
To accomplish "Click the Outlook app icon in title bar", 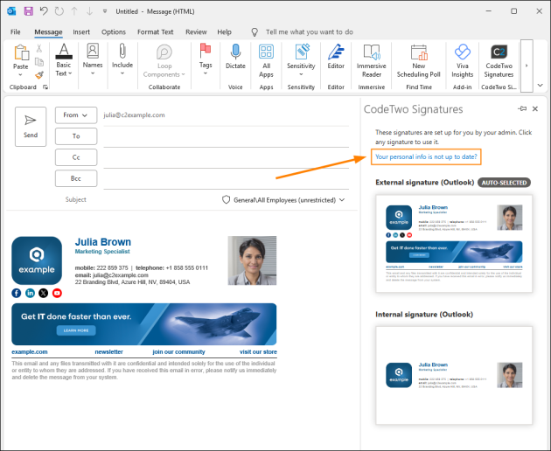I will tap(11, 11).
